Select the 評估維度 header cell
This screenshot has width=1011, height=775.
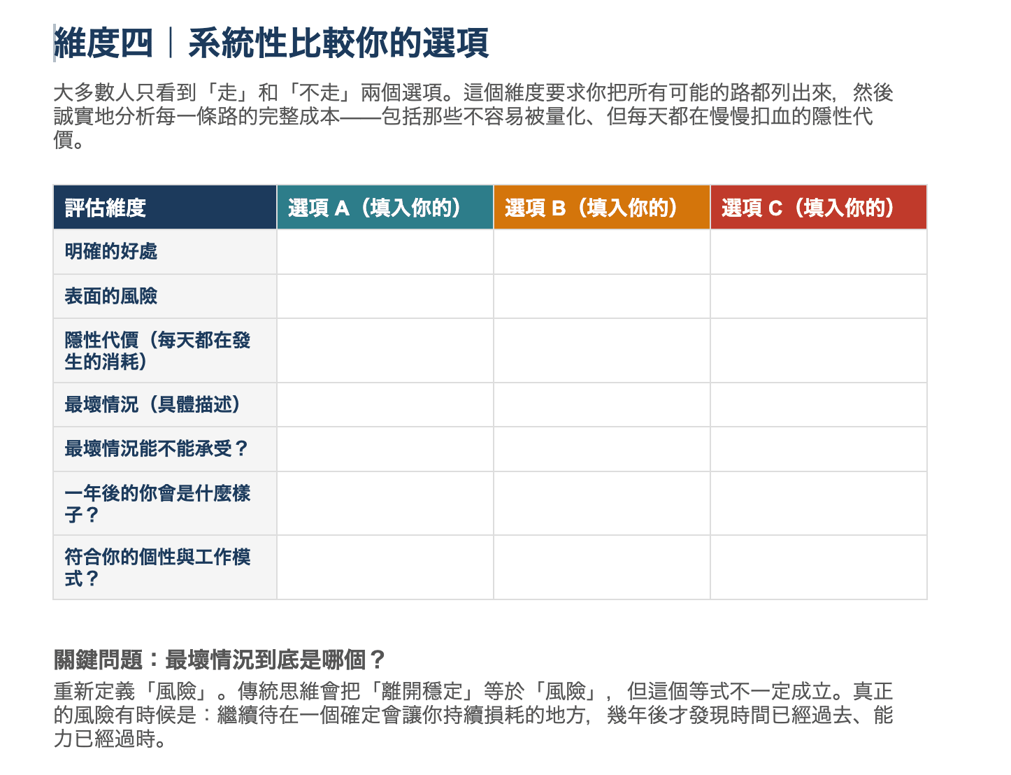pyautogui.click(x=164, y=208)
